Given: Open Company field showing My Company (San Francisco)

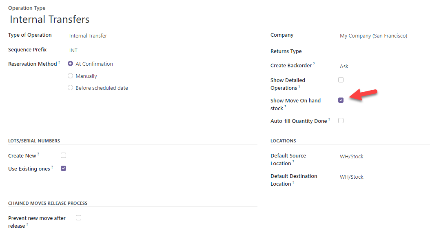Looking at the screenshot, I should pyautogui.click(x=384, y=36).
